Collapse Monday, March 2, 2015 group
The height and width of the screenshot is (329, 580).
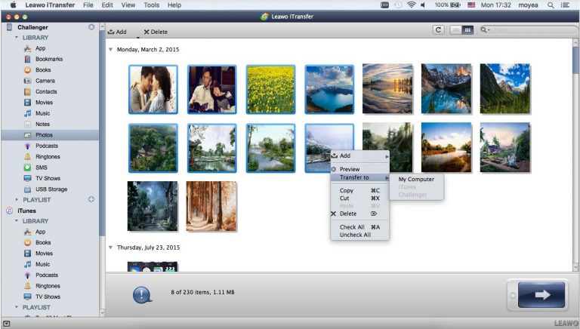coord(110,50)
